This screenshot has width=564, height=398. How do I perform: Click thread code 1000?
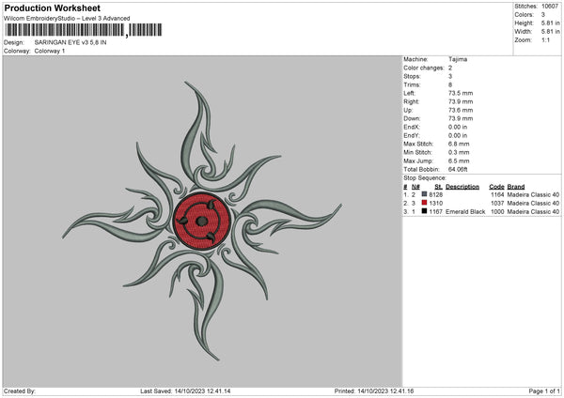pyautogui.click(x=497, y=212)
